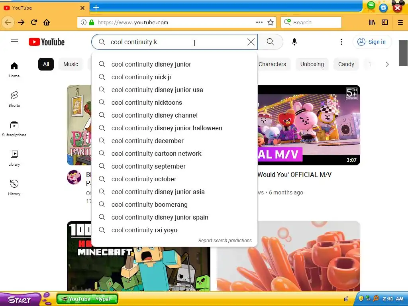Click the YouTube logo
Image resolution: width=408 pixels, height=306 pixels.
click(47, 42)
